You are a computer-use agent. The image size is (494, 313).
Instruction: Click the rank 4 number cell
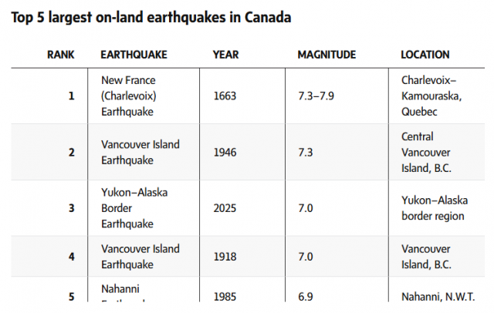tap(72, 257)
